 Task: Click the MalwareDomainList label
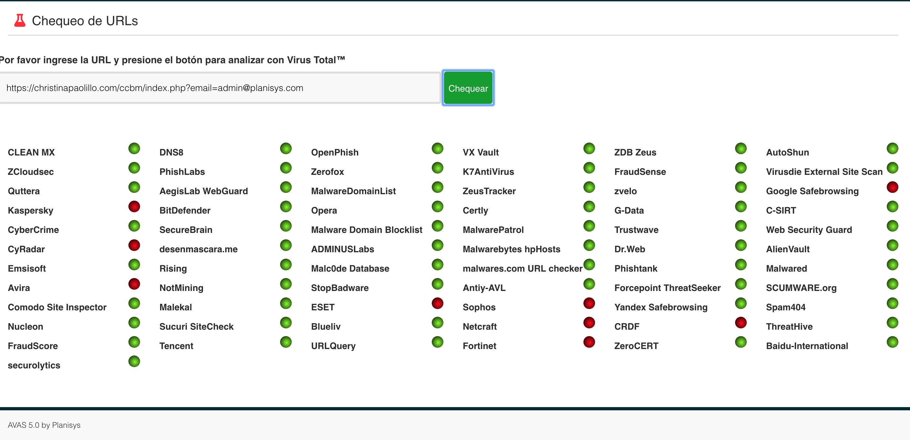354,191
